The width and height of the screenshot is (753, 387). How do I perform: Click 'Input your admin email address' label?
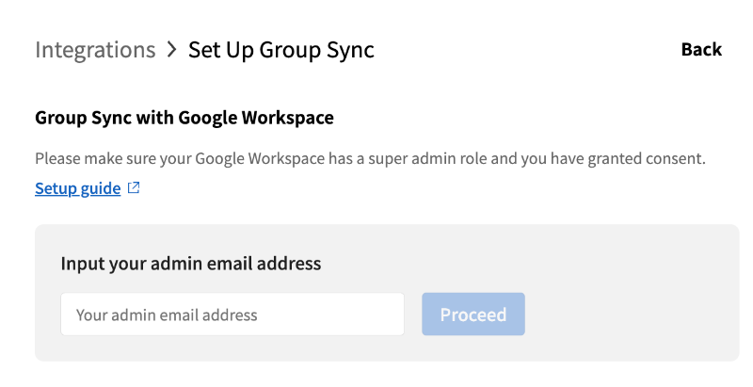191,264
